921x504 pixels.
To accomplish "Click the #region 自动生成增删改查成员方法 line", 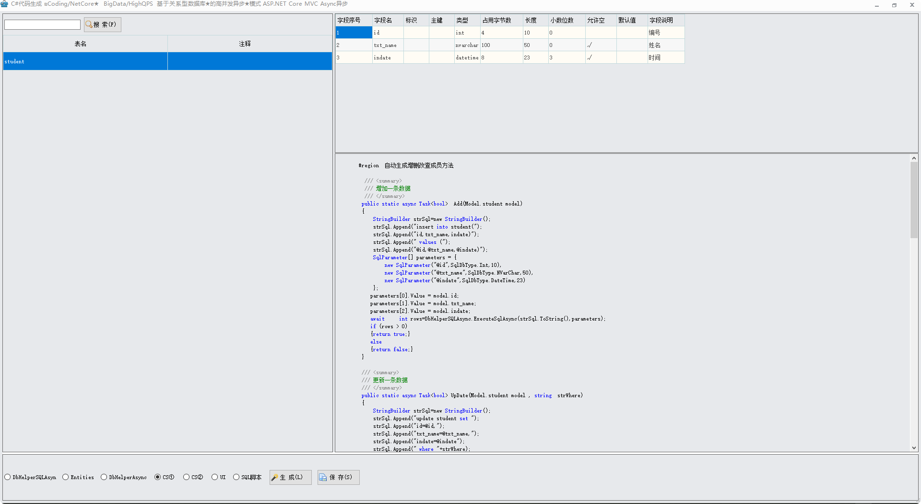I will [x=406, y=165].
